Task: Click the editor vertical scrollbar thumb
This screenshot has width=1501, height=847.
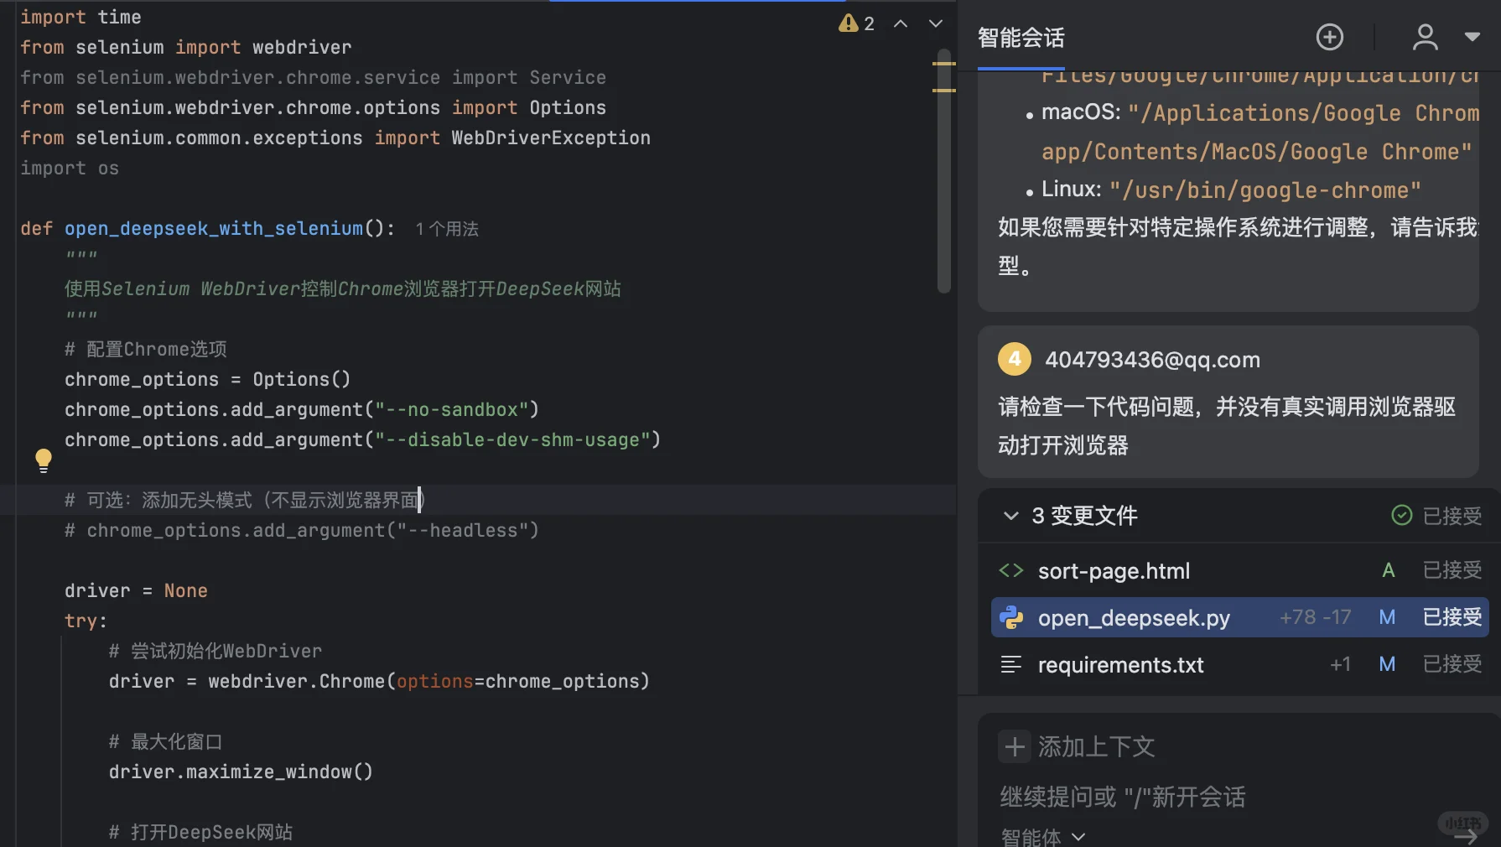Action: click(x=943, y=168)
